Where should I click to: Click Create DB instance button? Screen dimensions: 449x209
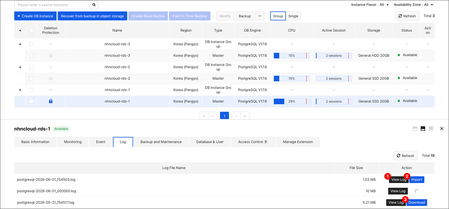[x=35, y=16]
